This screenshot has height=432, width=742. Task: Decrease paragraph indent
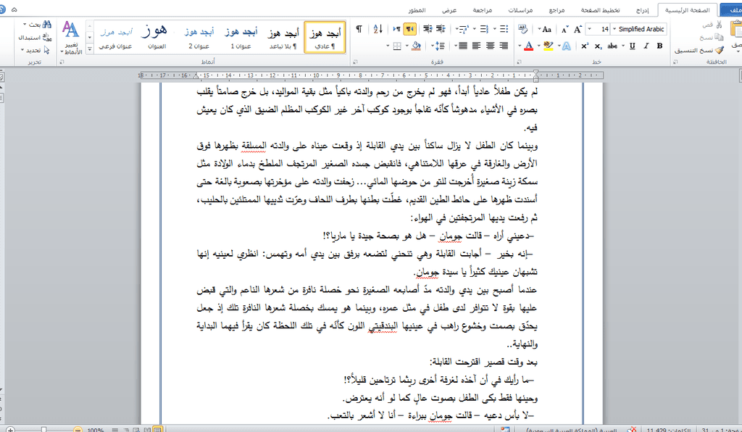click(441, 29)
